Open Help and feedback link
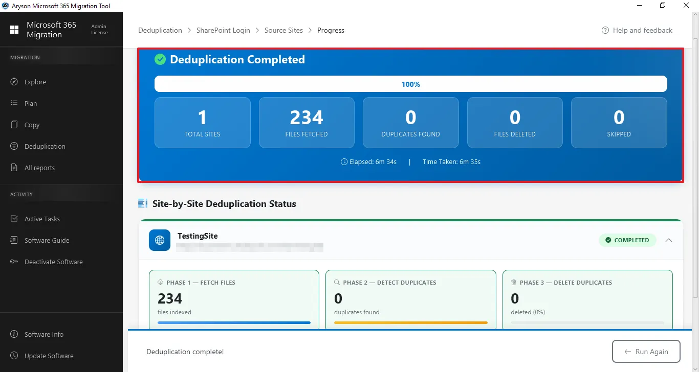Screen dimensions: 699x372 [x=637, y=30]
